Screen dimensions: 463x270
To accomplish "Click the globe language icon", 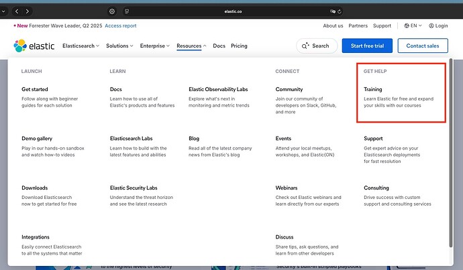I will point(407,25).
